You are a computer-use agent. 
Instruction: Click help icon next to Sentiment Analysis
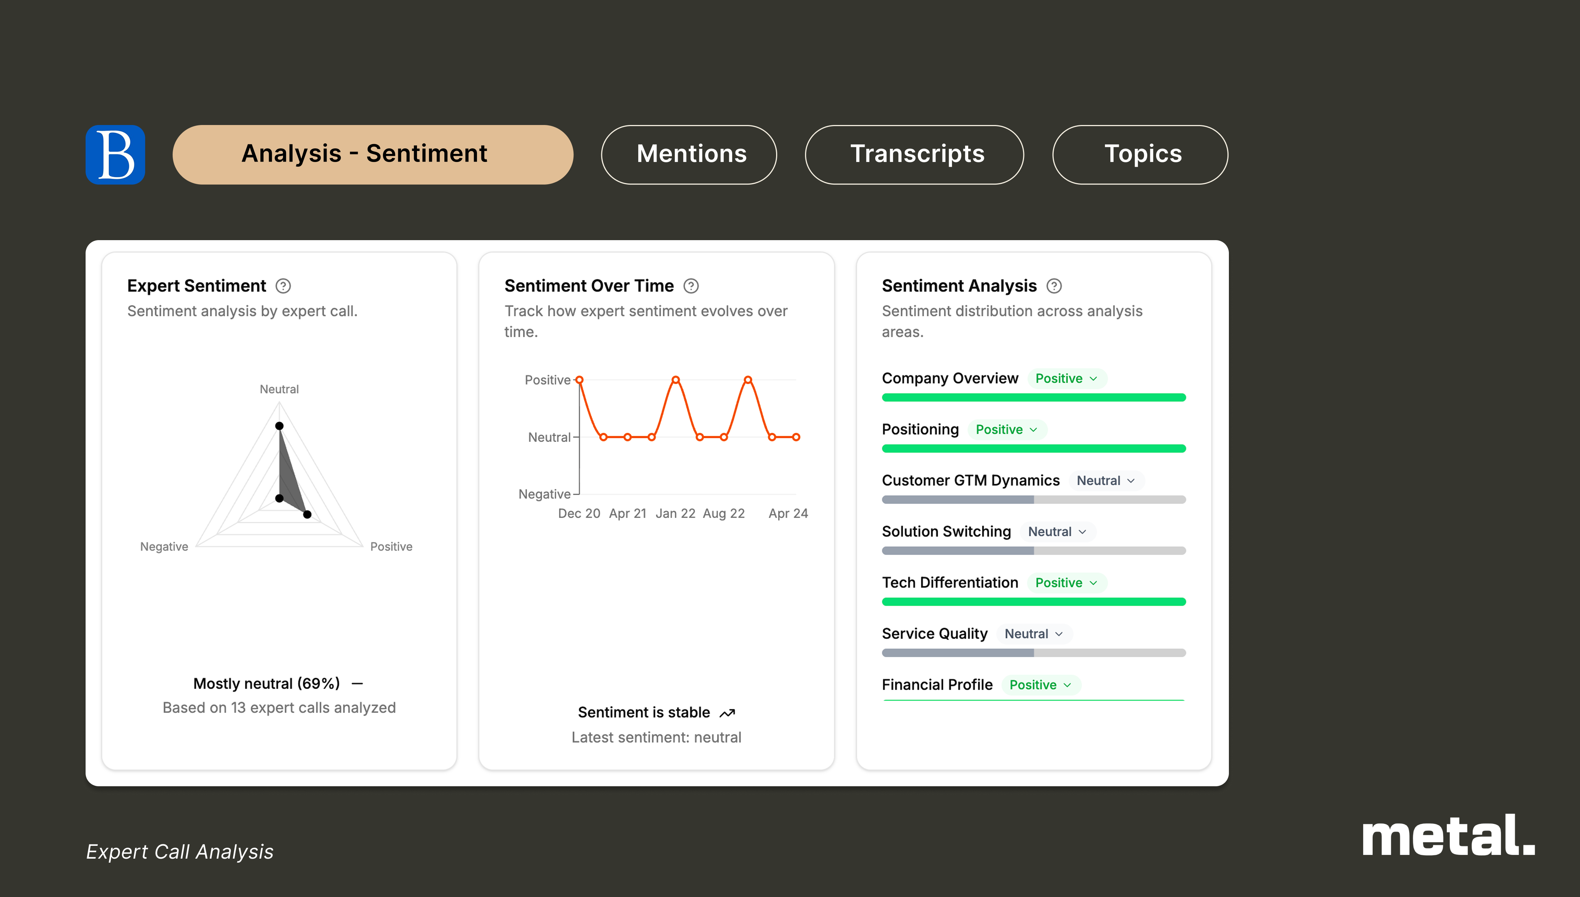1054,286
